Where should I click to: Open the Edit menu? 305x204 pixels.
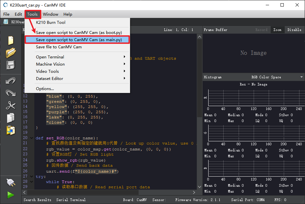click(18, 14)
